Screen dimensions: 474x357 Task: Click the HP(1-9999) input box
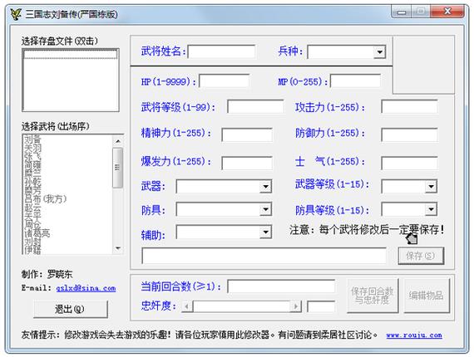point(224,81)
